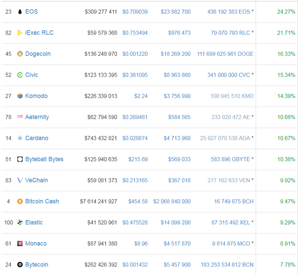298x275 pixels.
Task: Click Komodo volume $3 756 990
Action: click(177, 96)
